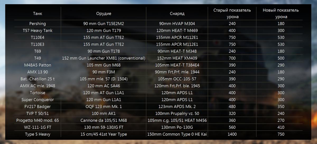The image size is (317, 144).
Task: Select the "Старый показатель урона" header
Action: 232,13
